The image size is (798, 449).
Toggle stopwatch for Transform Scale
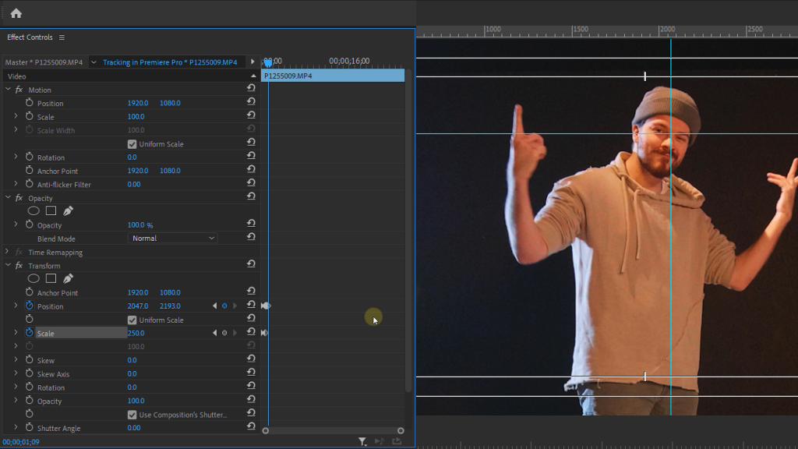(x=30, y=332)
